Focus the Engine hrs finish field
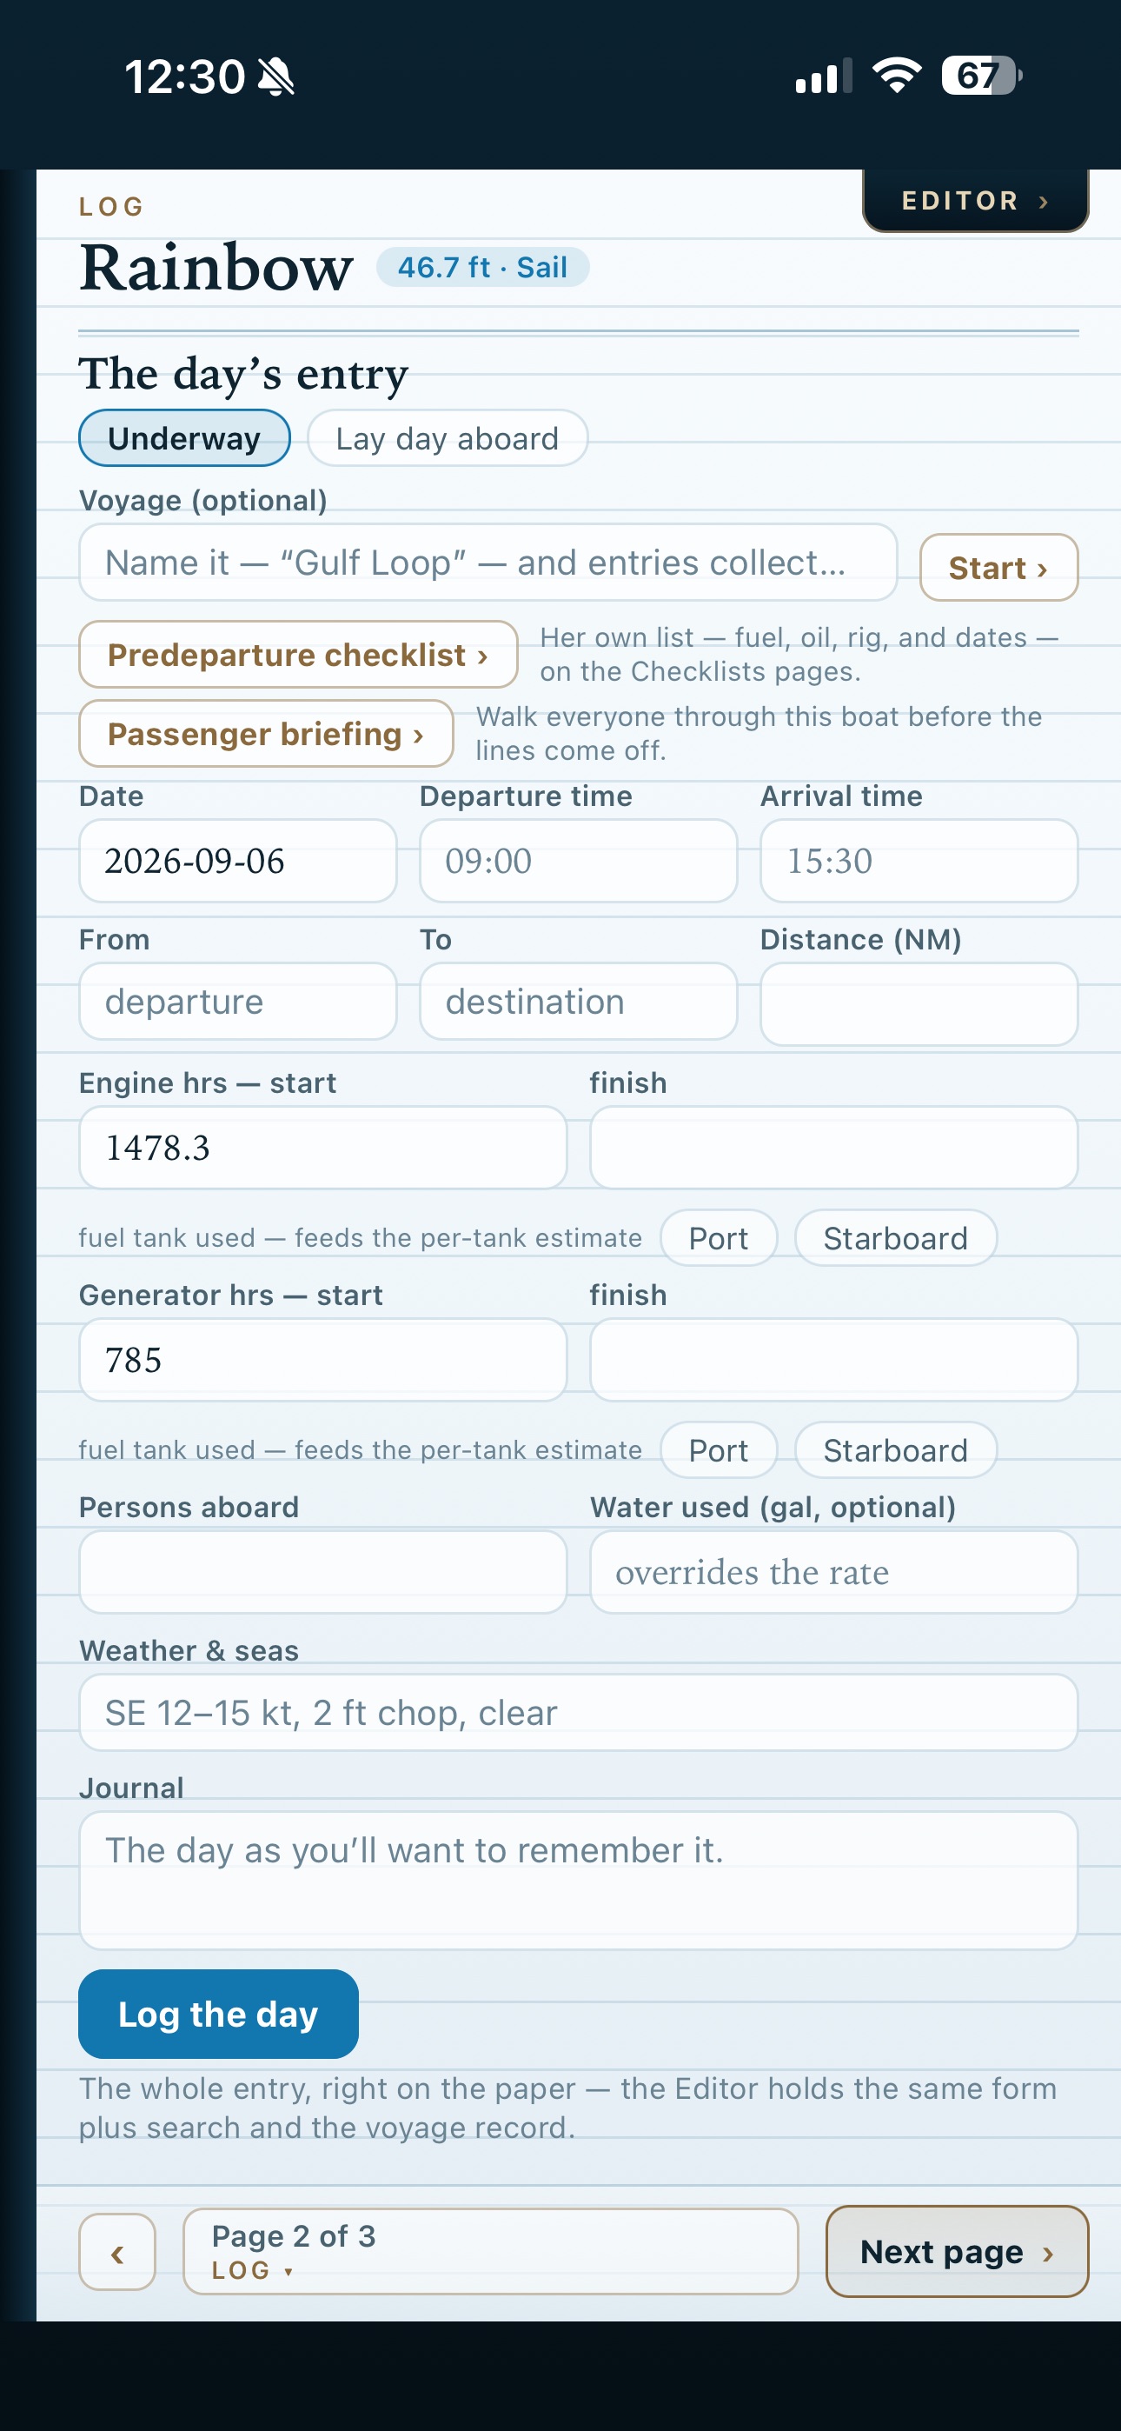The height and width of the screenshot is (2431, 1121). click(833, 1148)
